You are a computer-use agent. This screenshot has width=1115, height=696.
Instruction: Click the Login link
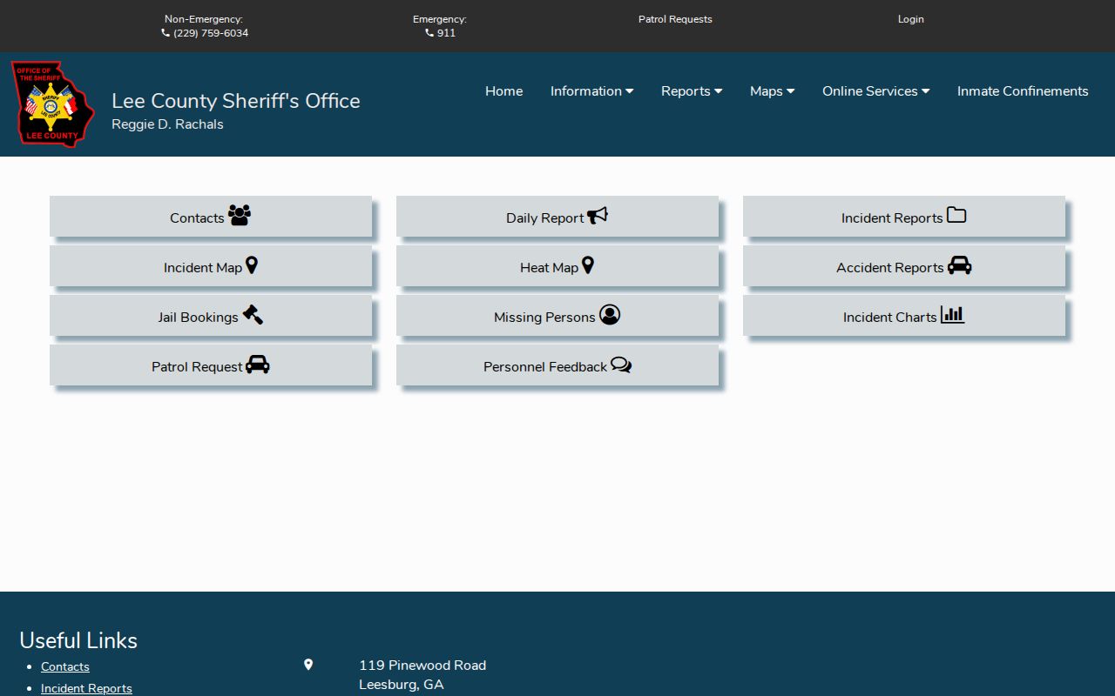911,19
